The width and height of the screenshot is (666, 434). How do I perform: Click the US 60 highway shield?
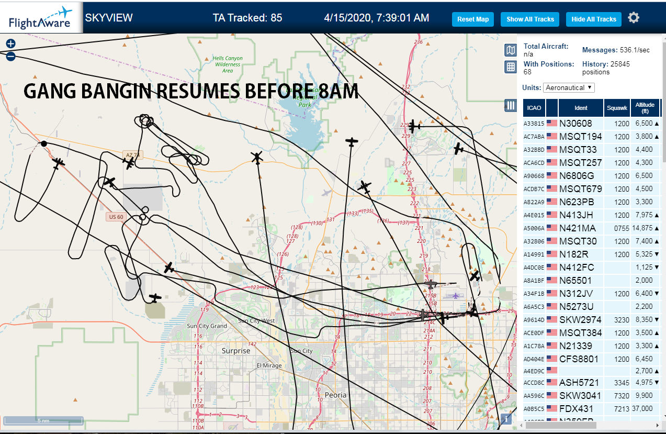116,217
